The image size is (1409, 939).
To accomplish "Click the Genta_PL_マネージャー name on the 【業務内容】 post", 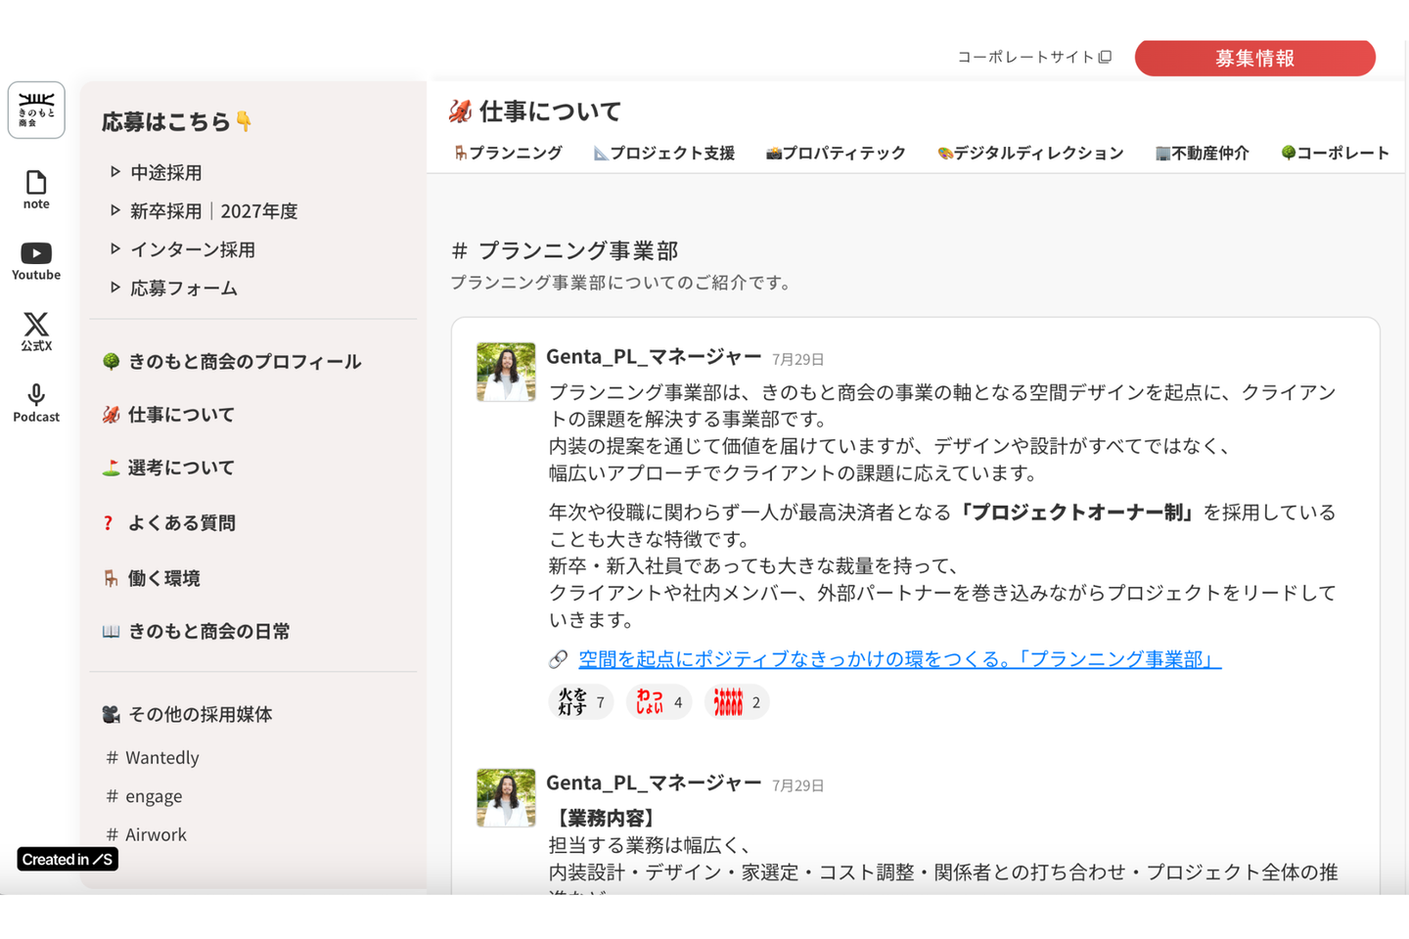I will 654,782.
